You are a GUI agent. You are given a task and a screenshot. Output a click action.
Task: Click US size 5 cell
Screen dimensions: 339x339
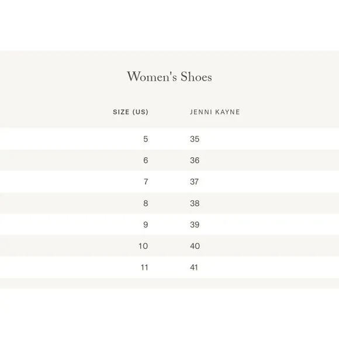click(x=146, y=139)
